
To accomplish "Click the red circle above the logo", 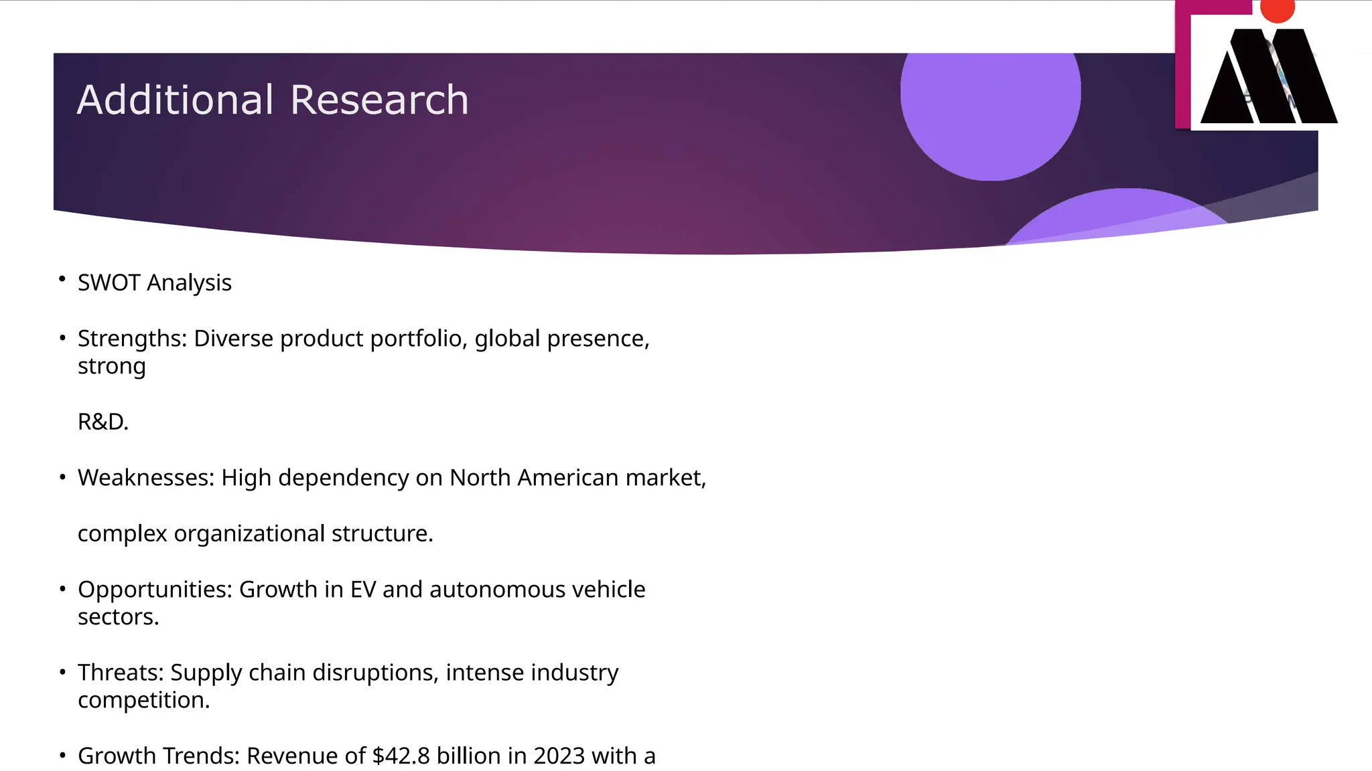I will tap(1277, 9).
